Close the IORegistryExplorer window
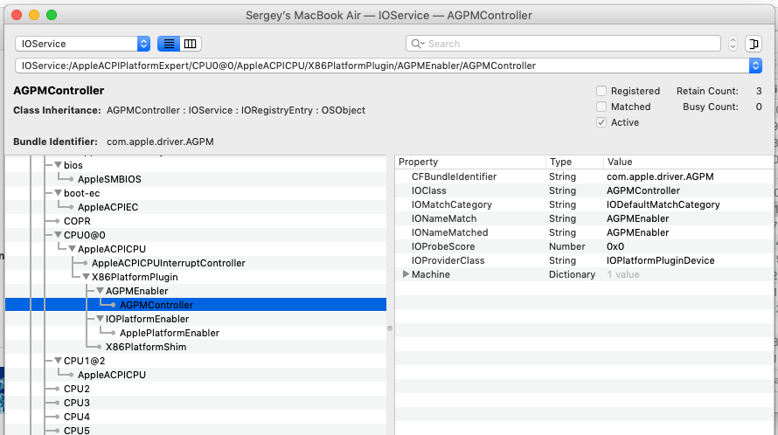 point(17,15)
